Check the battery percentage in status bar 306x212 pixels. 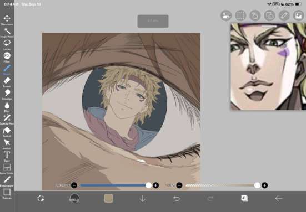pos(289,4)
